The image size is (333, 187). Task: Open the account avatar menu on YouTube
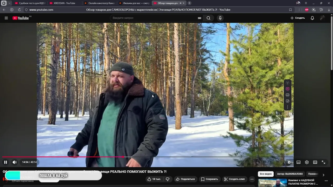tap(322, 18)
